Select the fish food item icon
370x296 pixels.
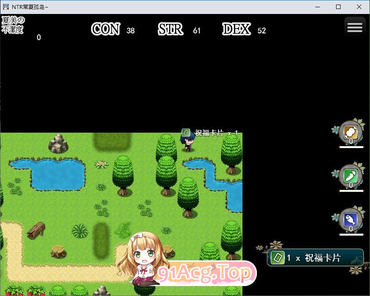coord(351,220)
